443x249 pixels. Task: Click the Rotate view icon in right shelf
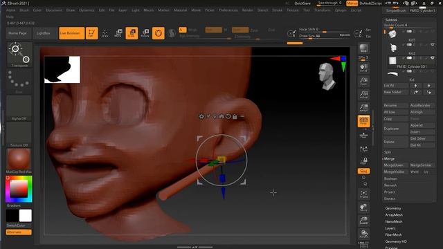pos(363,234)
